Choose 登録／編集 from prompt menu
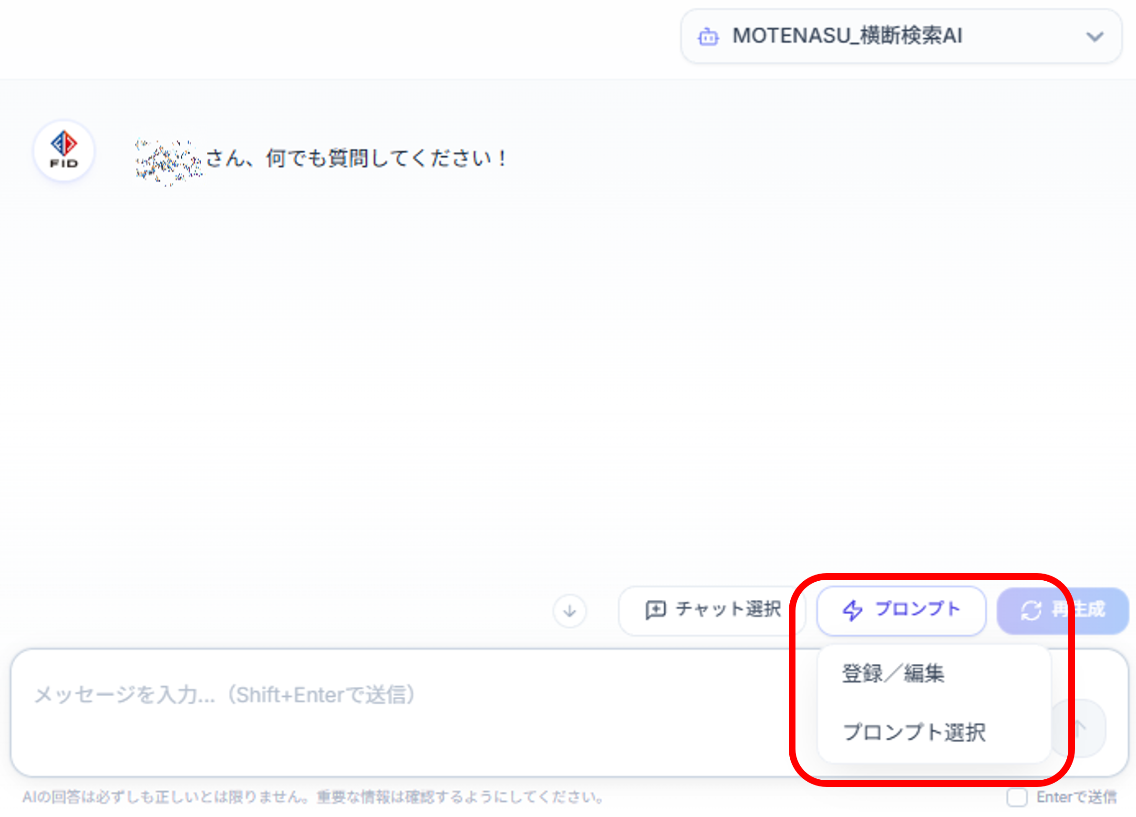The image size is (1136, 817). click(893, 673)
